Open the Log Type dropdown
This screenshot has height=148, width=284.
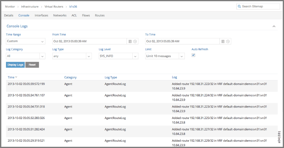pyautogui.click(x=89, y=56)
